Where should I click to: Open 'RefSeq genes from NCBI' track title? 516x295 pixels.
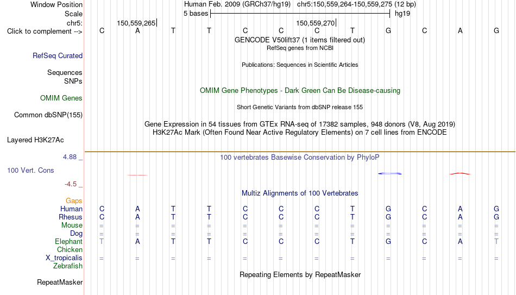[x=300, y=48]
